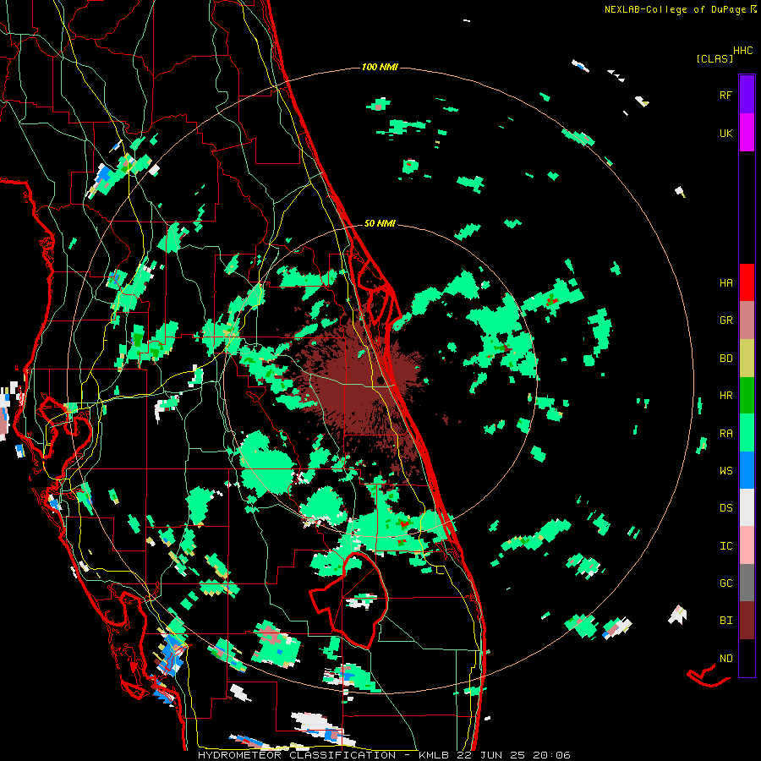Click the BI legend label
Screen dimensions: 761x761
pyautogui.click(x=725, y=621)
